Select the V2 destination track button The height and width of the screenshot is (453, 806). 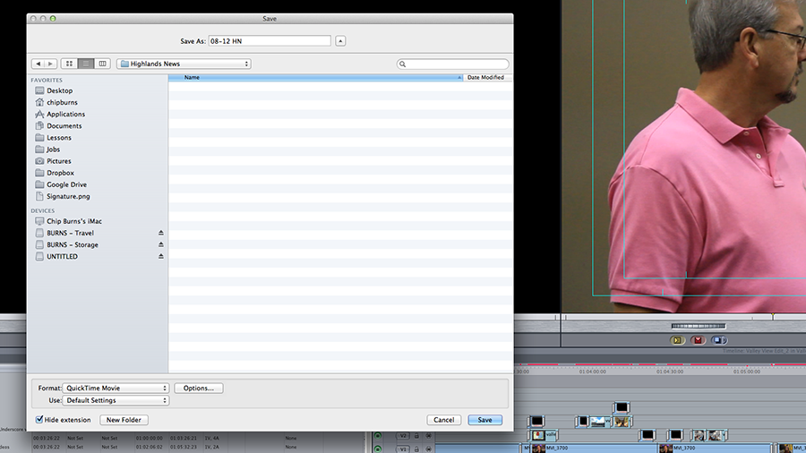pyautogui.click(x=402, y=436)
